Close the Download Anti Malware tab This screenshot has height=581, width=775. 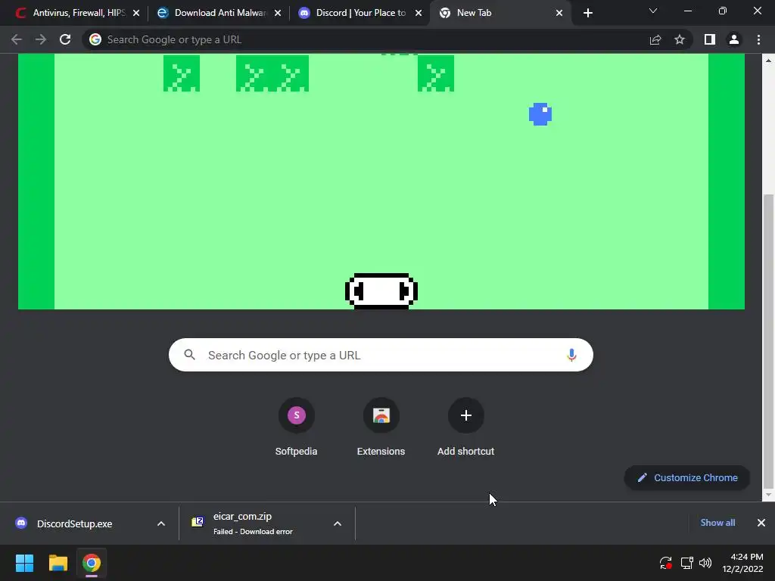(x=277, y=13)
